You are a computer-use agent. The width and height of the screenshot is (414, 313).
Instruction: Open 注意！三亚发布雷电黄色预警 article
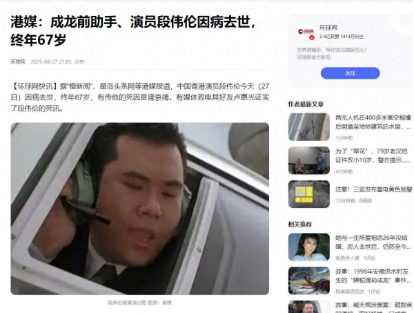(x=374, y=189)
